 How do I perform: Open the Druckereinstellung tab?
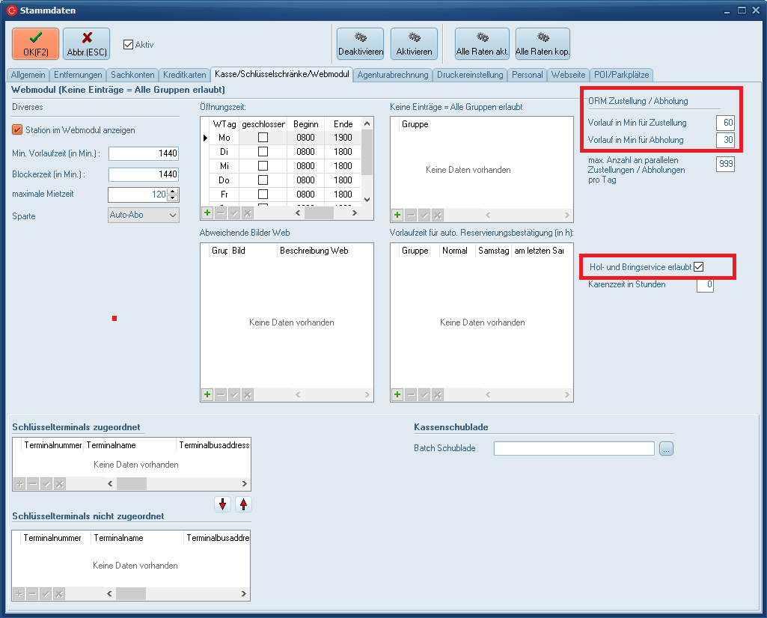[x=470, y=75]
